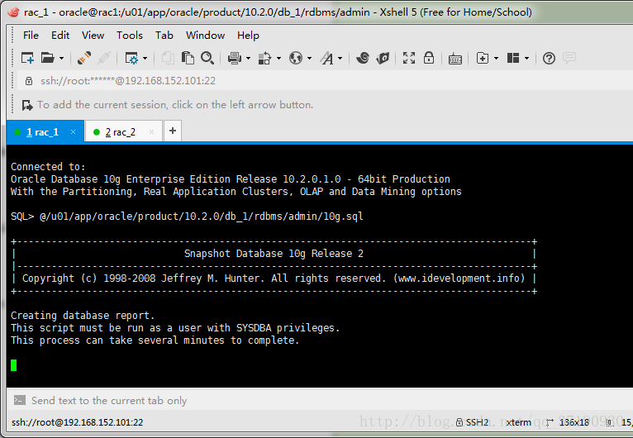The image size is (633, 438).
Task: Click the address bar lock icon
Action: pyautogui.click(x=29, y=81)
